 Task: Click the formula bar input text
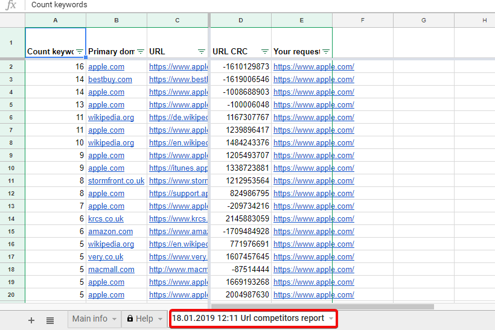point(59,5)
